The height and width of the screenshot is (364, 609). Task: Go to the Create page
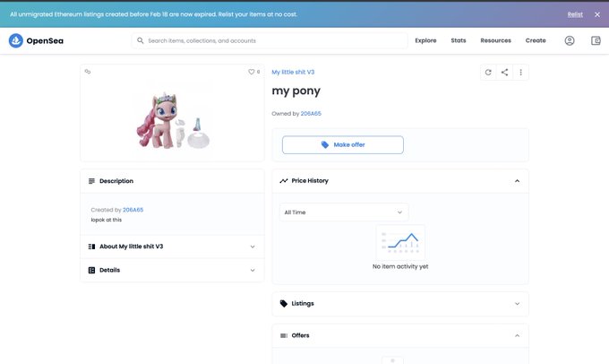point(536,40)
